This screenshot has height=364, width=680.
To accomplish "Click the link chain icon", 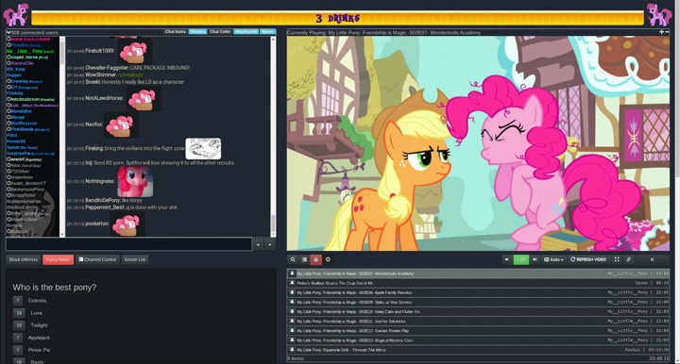I will click(628, 259).
